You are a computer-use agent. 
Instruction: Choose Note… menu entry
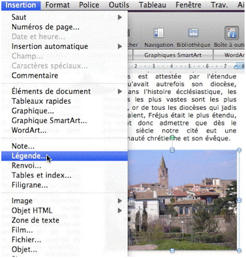65,146
